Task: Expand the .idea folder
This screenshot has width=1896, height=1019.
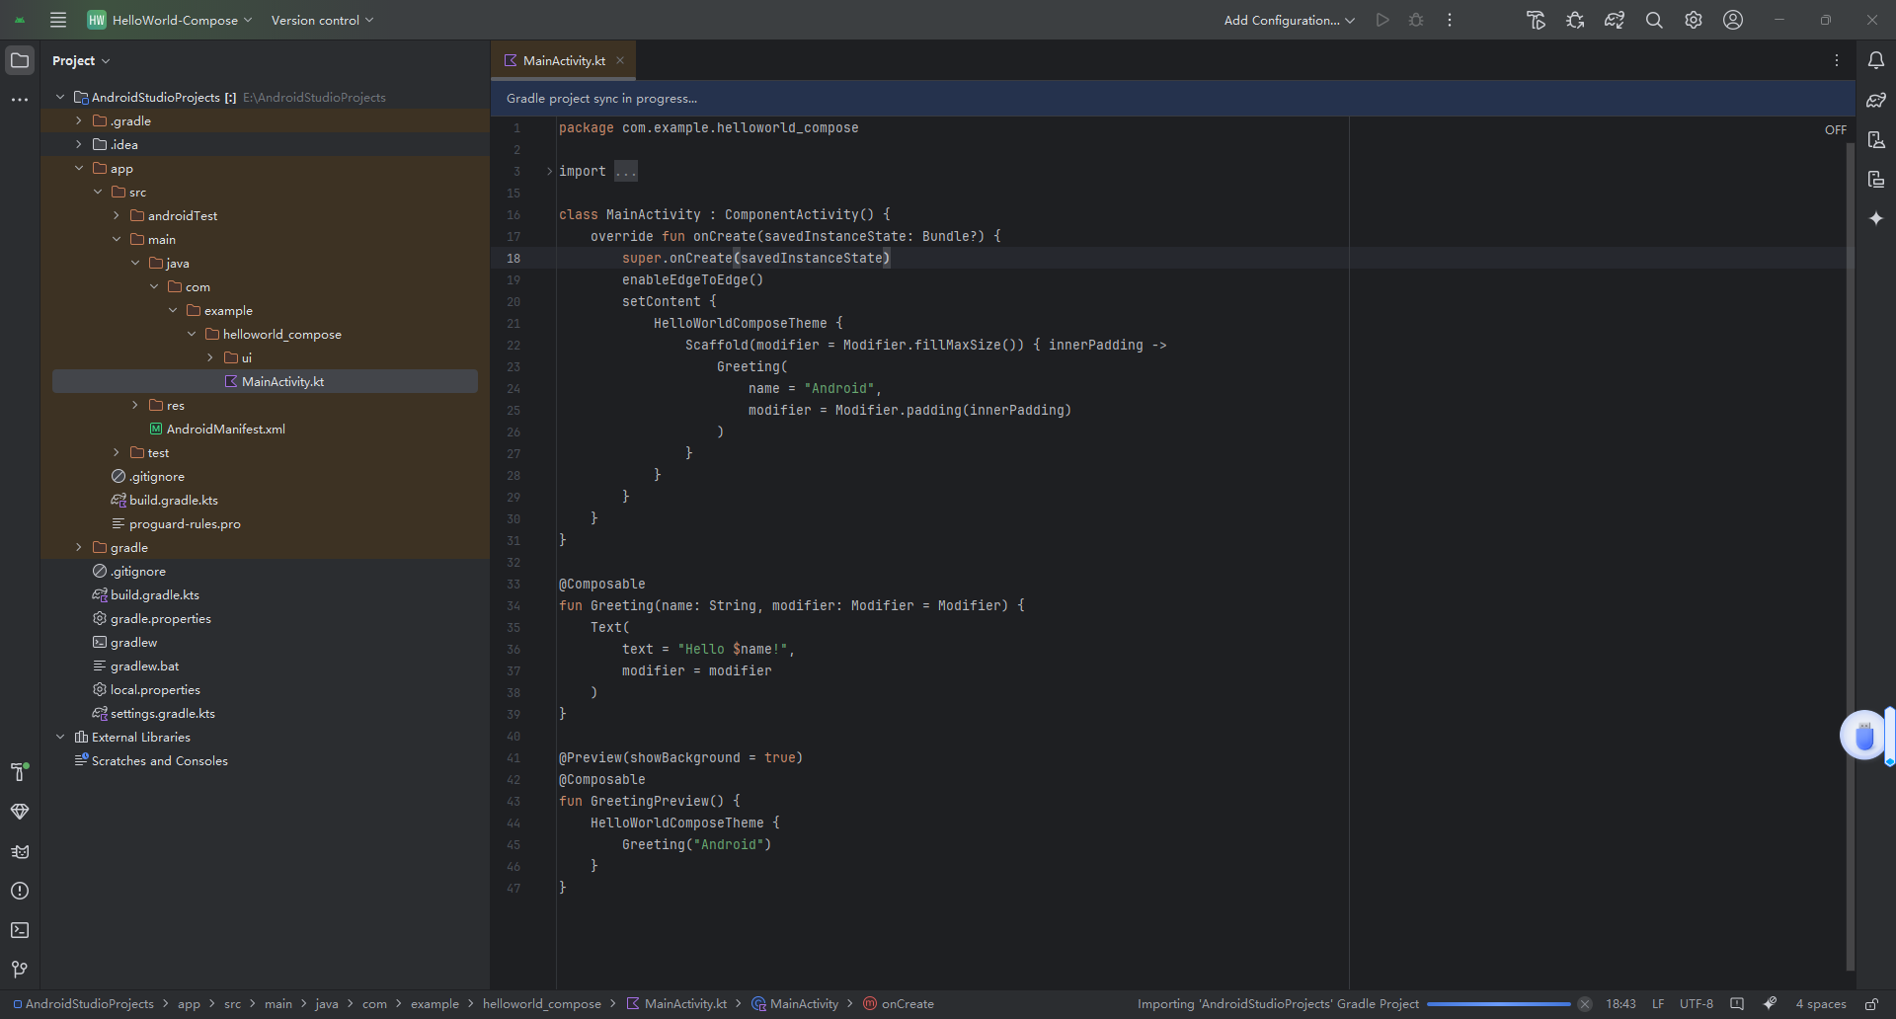Action: [79, 144]
